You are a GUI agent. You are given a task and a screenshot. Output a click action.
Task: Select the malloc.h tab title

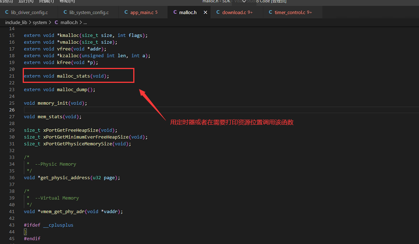(x=188, y=13)
